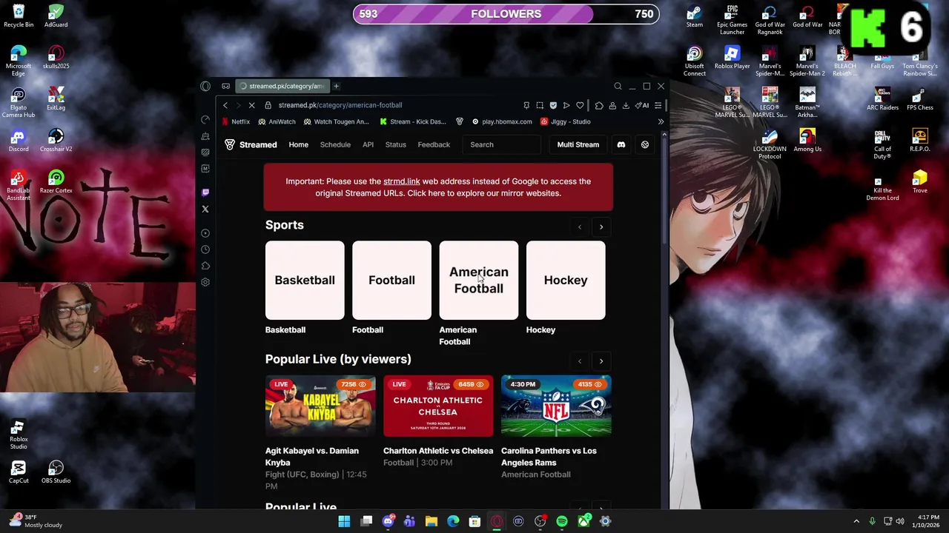This screenshot has width=949, height=533.
Task: Open X (Twitter) panel in sidebar
Action: [205, 209]
